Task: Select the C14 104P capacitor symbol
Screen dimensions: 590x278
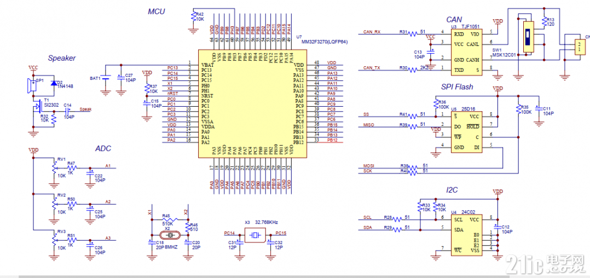Action: point(68,111)
